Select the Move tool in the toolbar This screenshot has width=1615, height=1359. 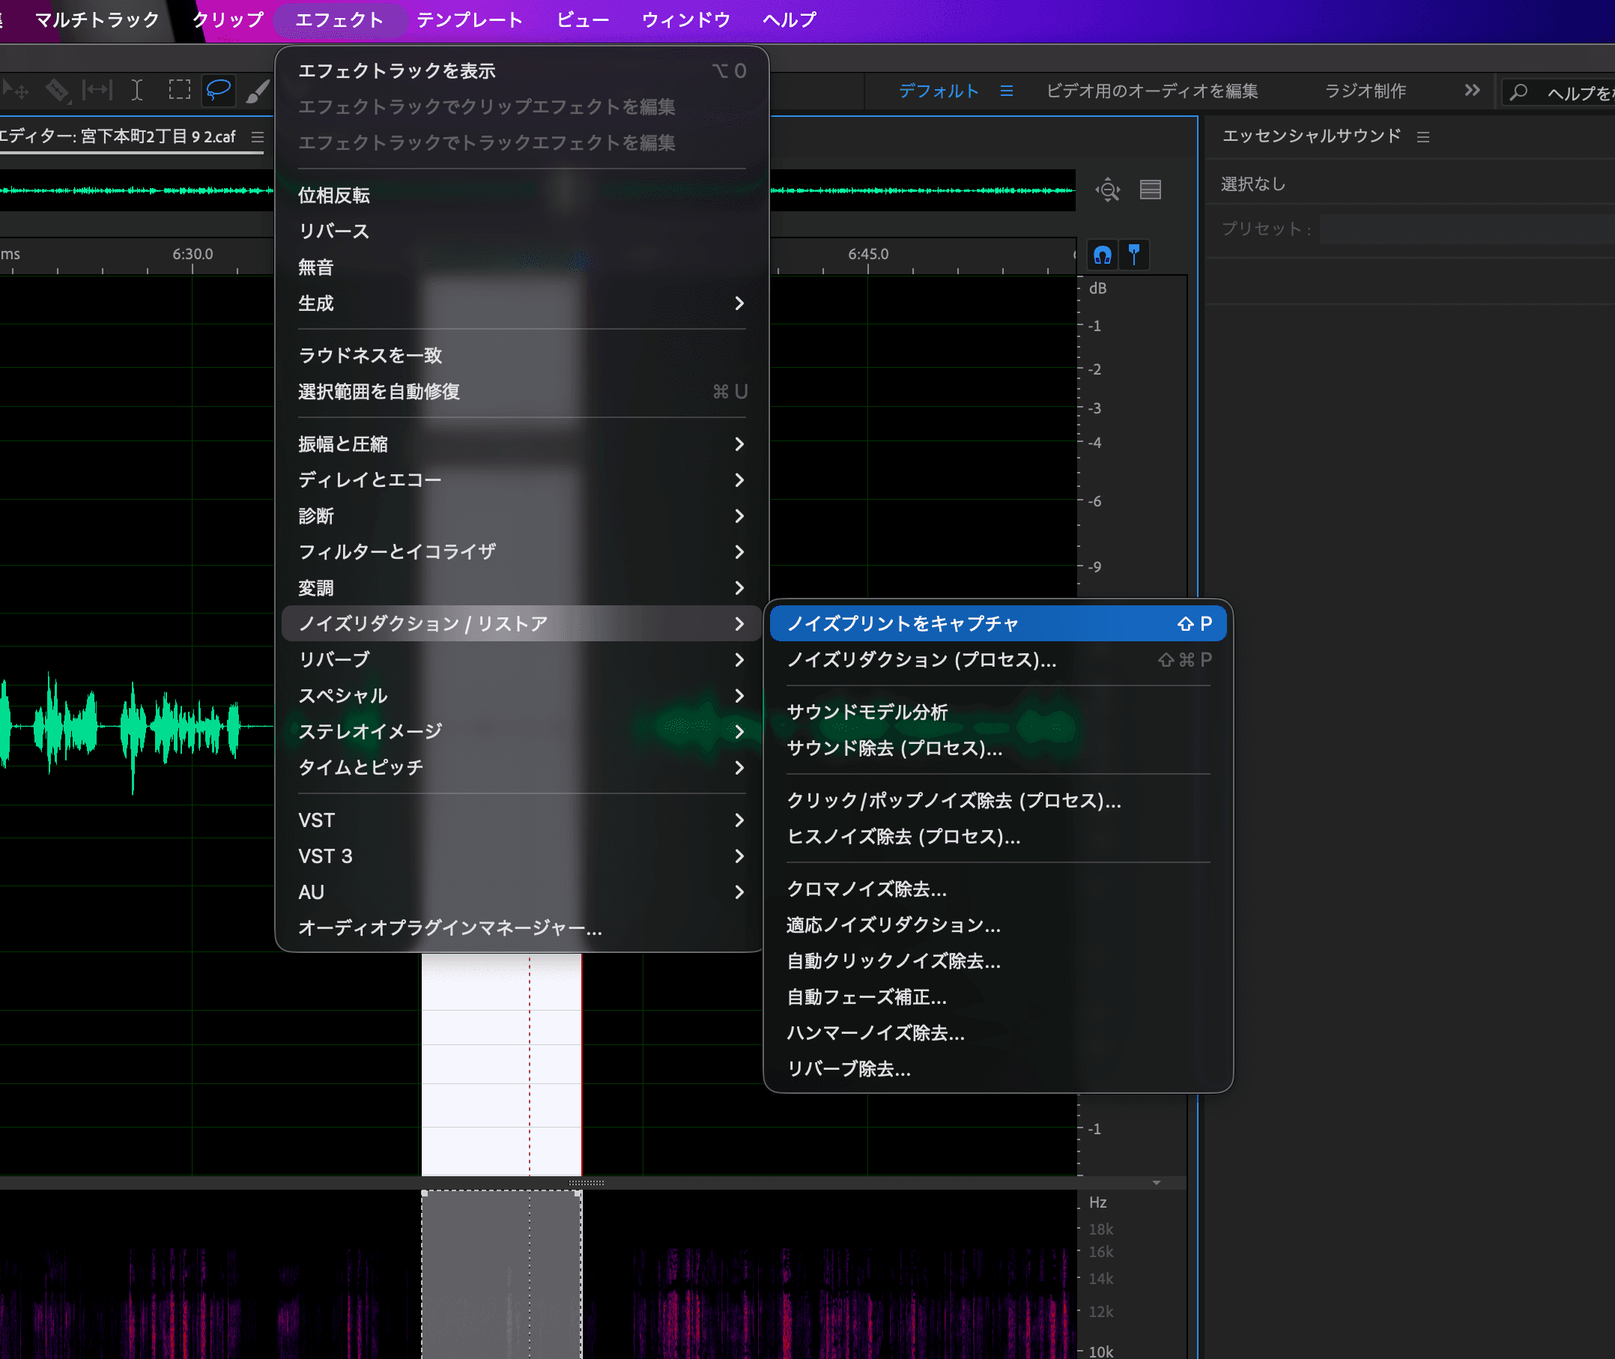pos(16,90)
